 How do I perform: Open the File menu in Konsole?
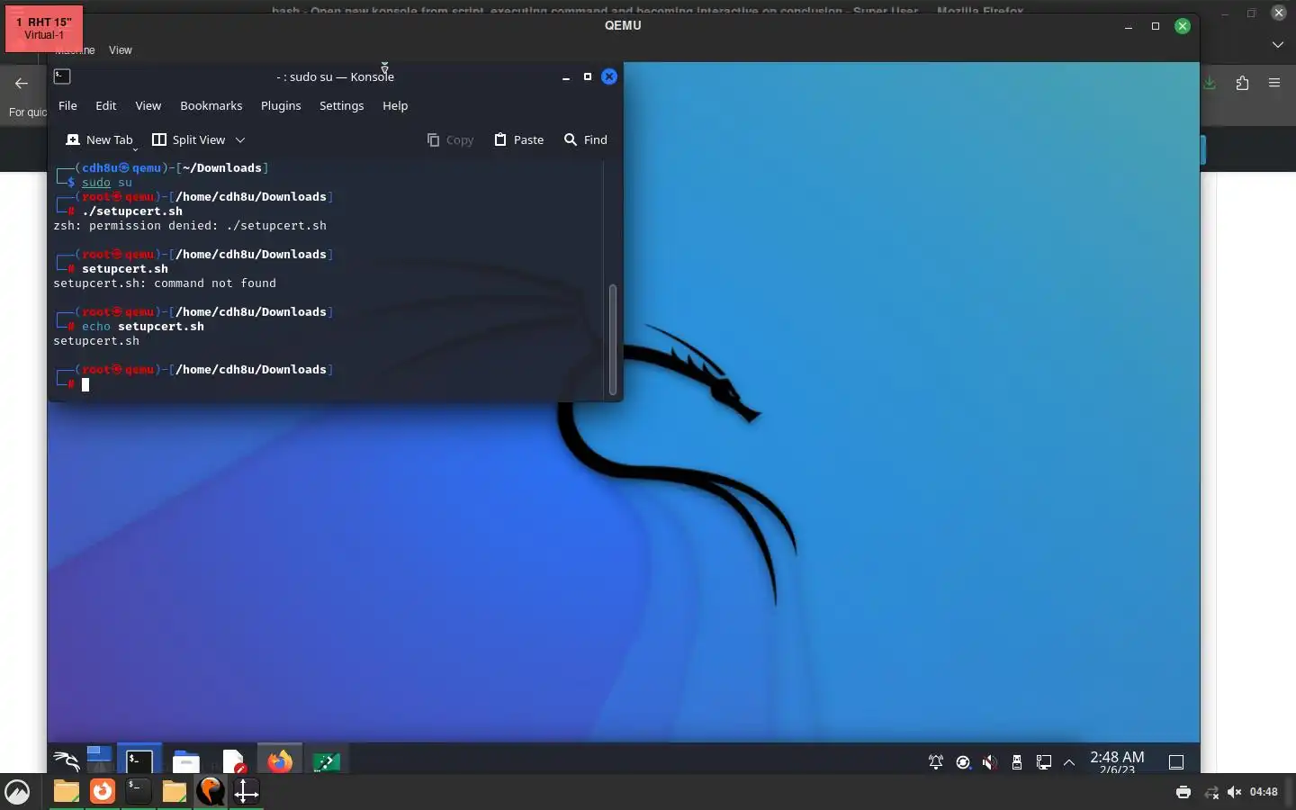(x=67, y=105)
